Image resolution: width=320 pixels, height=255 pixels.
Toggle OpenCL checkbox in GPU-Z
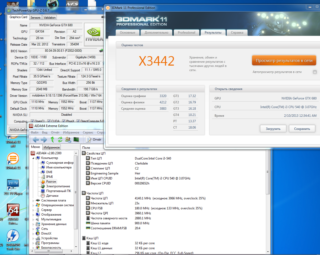(x=32, y=121)
